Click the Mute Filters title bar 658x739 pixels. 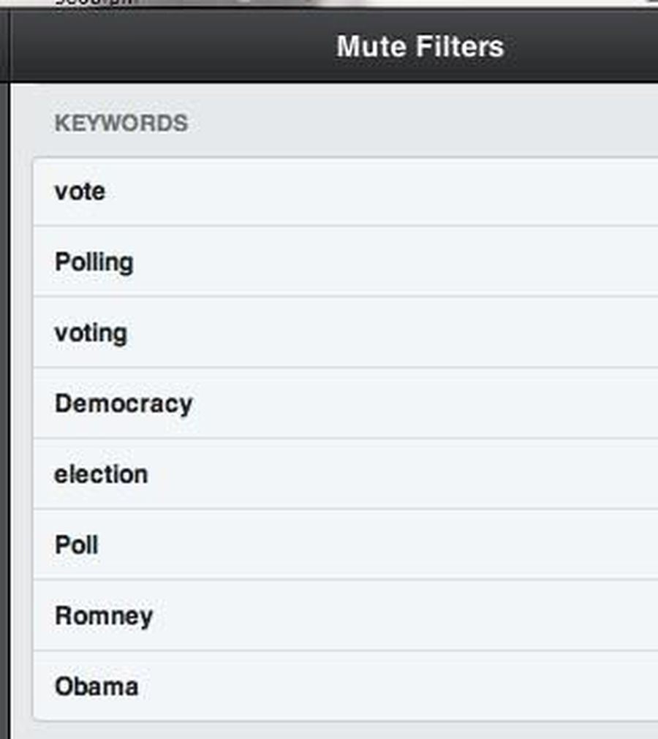pyautogui.click(x=420, y=47)
